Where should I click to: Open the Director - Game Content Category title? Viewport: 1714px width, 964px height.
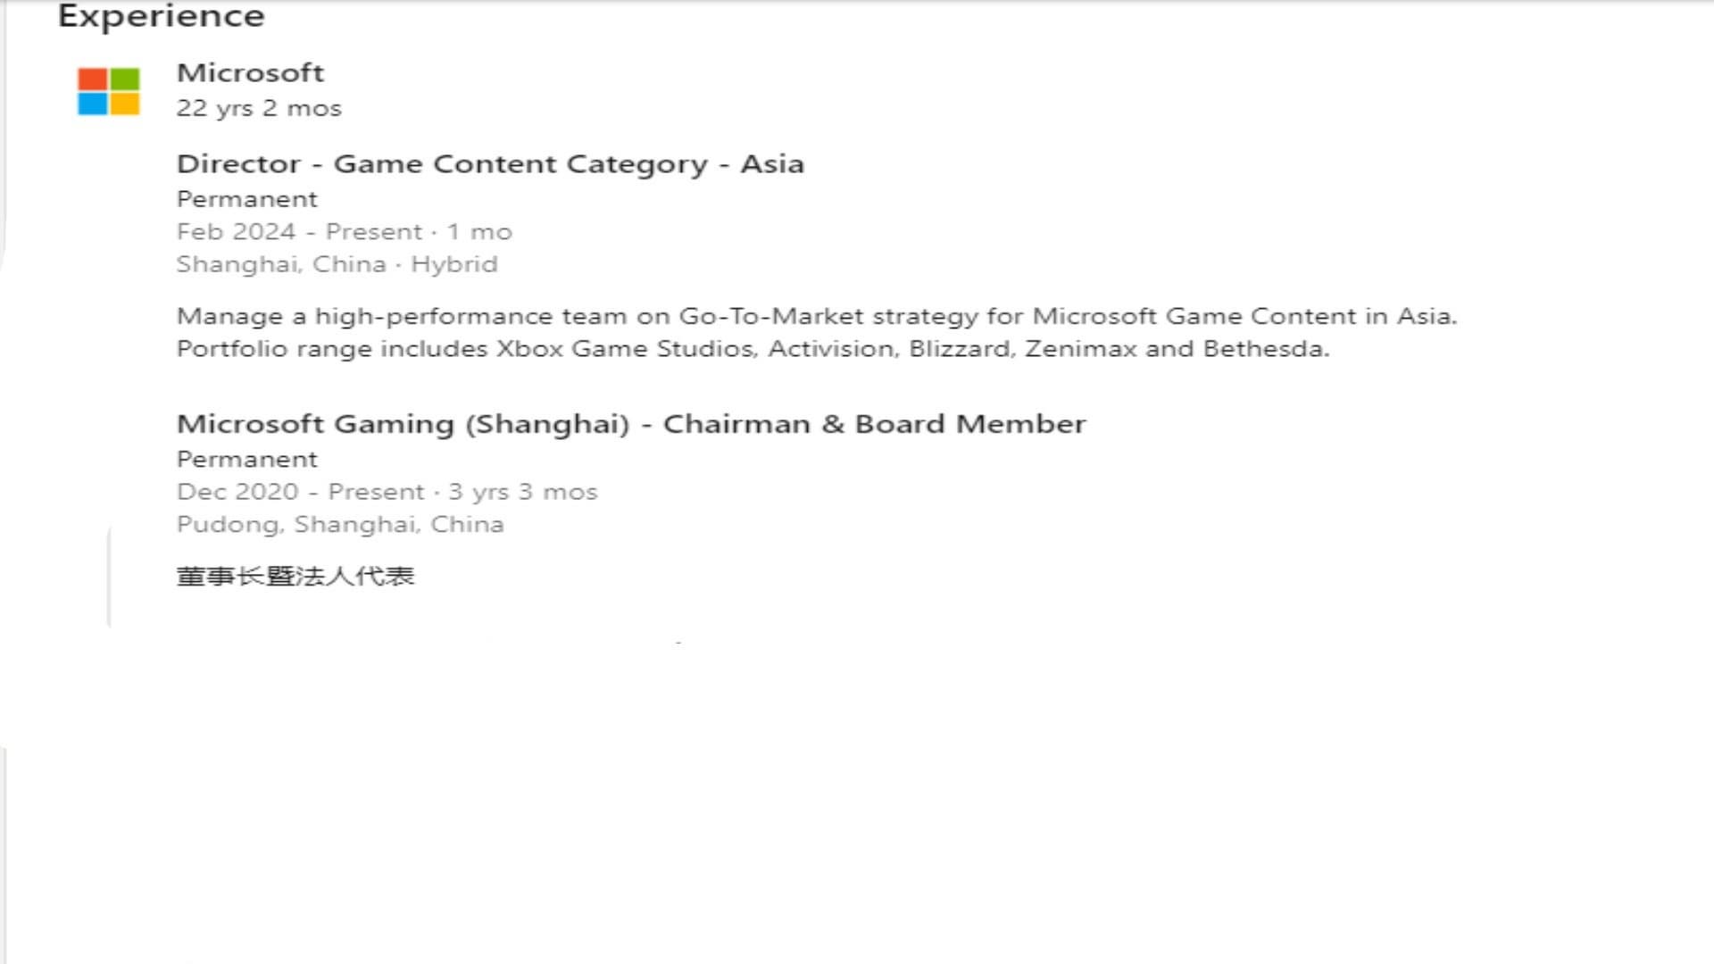(490, 164)
